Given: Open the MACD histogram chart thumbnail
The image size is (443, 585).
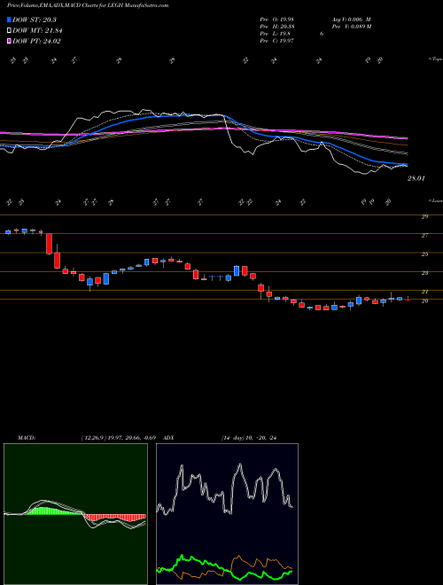Looking at the screenshot, I should click(75, 514).
